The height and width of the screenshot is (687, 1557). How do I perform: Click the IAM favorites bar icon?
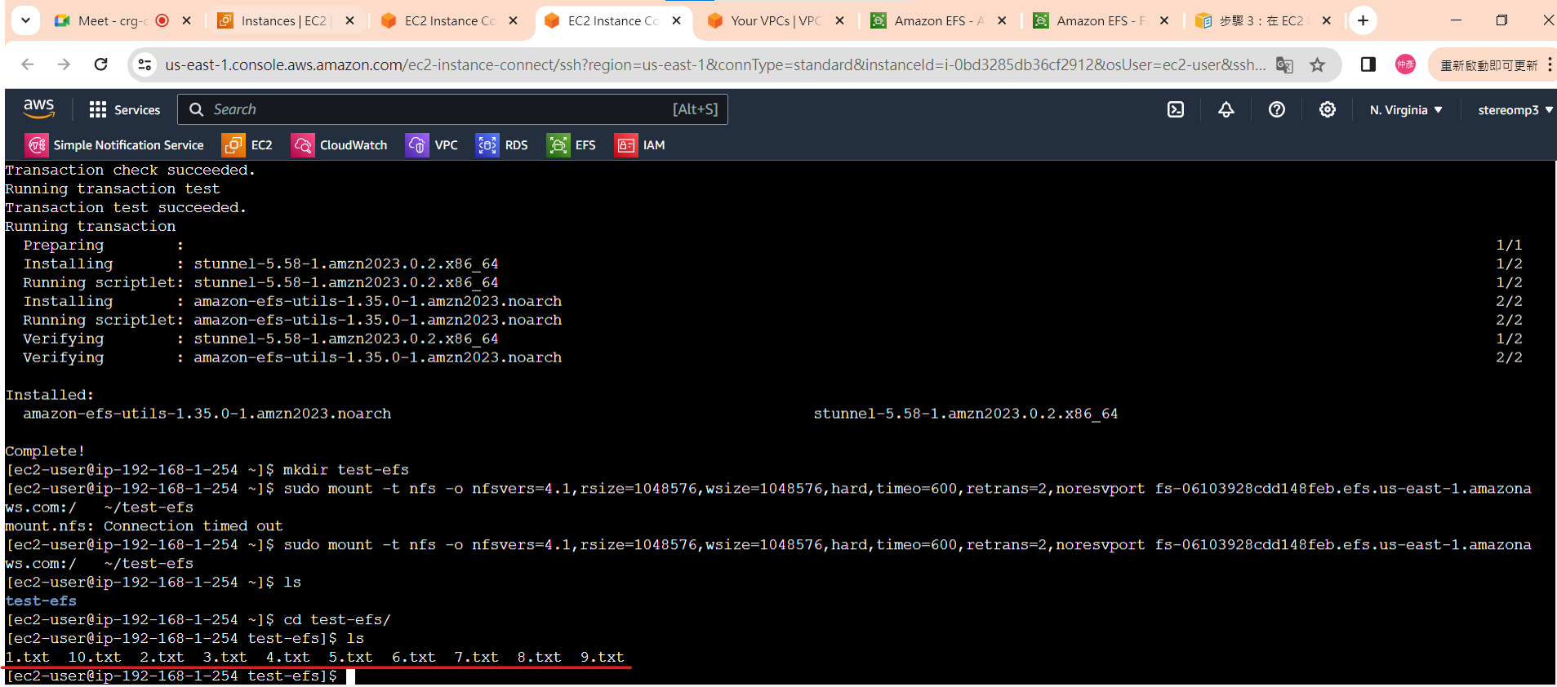(625, 145)
